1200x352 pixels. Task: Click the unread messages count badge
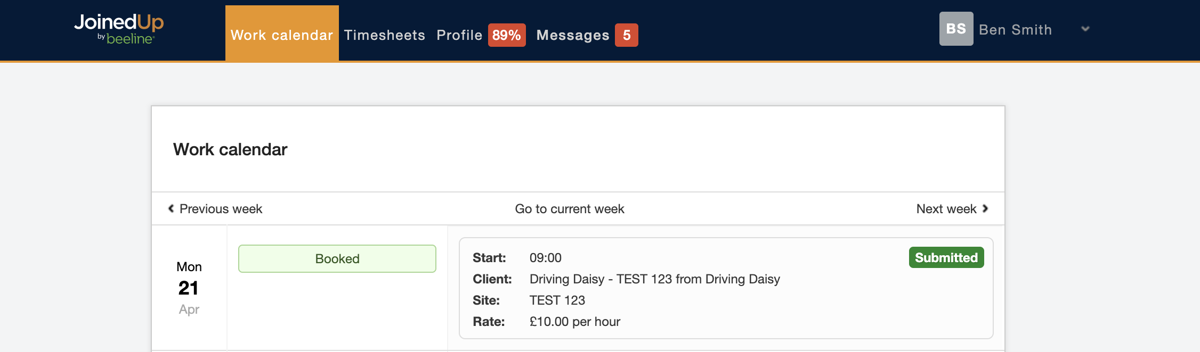626,35
